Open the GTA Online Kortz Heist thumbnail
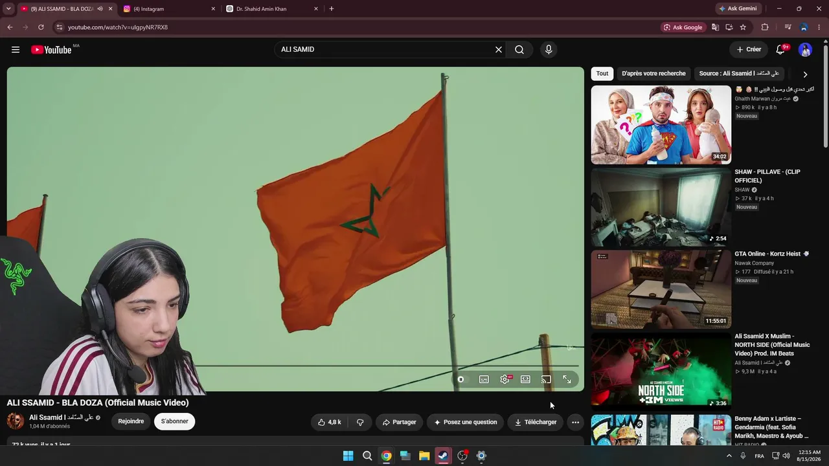829x466 pixels. coord(661,289)
